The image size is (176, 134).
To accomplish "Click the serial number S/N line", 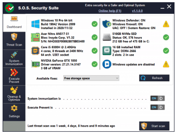I will point(63,41).
